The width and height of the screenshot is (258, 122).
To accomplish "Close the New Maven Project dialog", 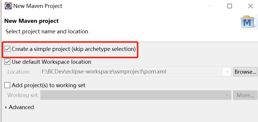I will pyautogui.click(x=250, y=6).
